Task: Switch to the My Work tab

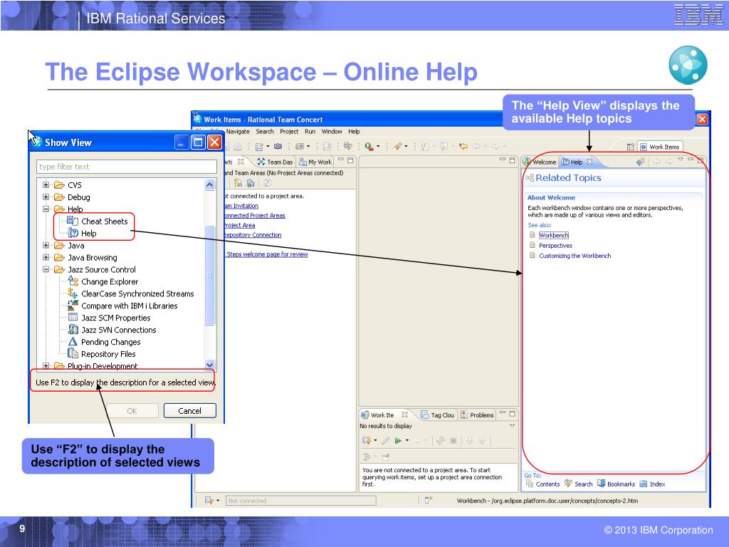Action: point(315,162)
